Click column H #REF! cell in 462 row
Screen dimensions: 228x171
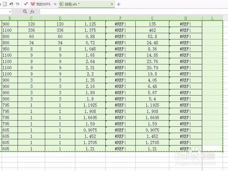tap(185, 30)
